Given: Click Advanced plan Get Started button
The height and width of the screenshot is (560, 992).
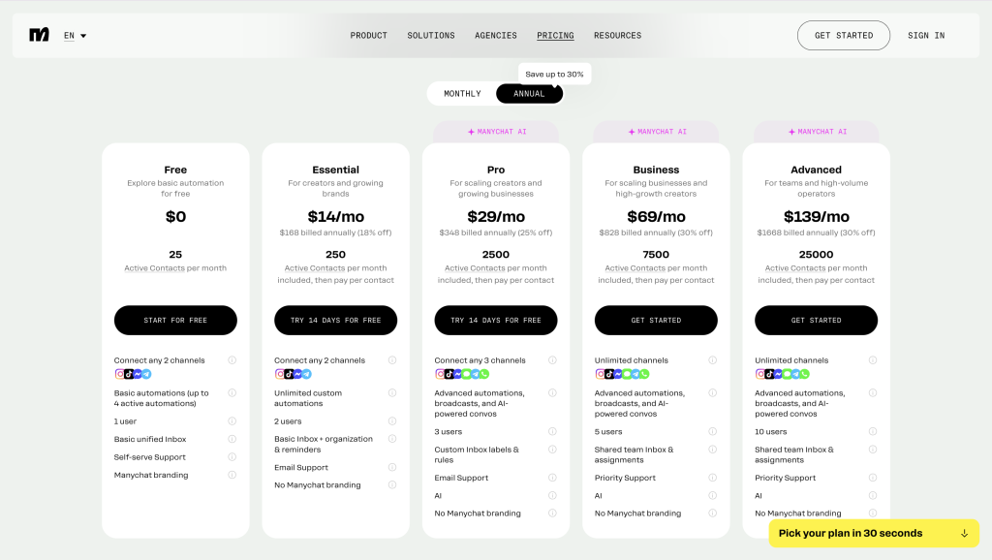Looking at the screenshot, I should [x=816, y=320].
